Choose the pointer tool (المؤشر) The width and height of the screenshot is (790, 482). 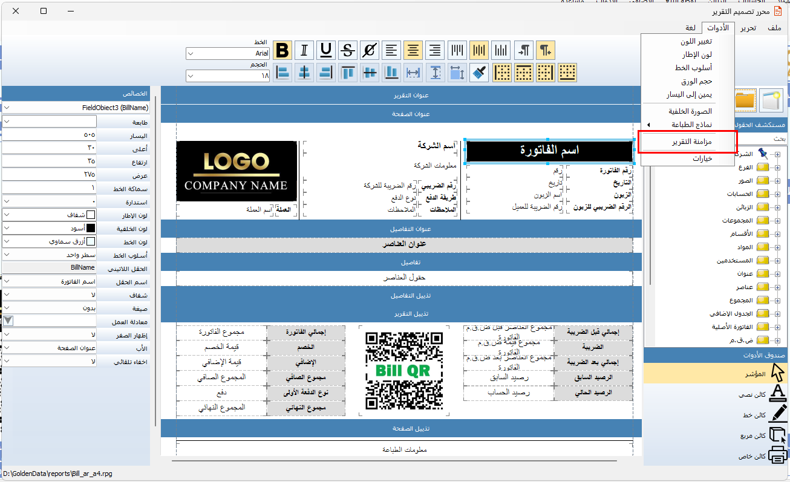tap(778, 373)
